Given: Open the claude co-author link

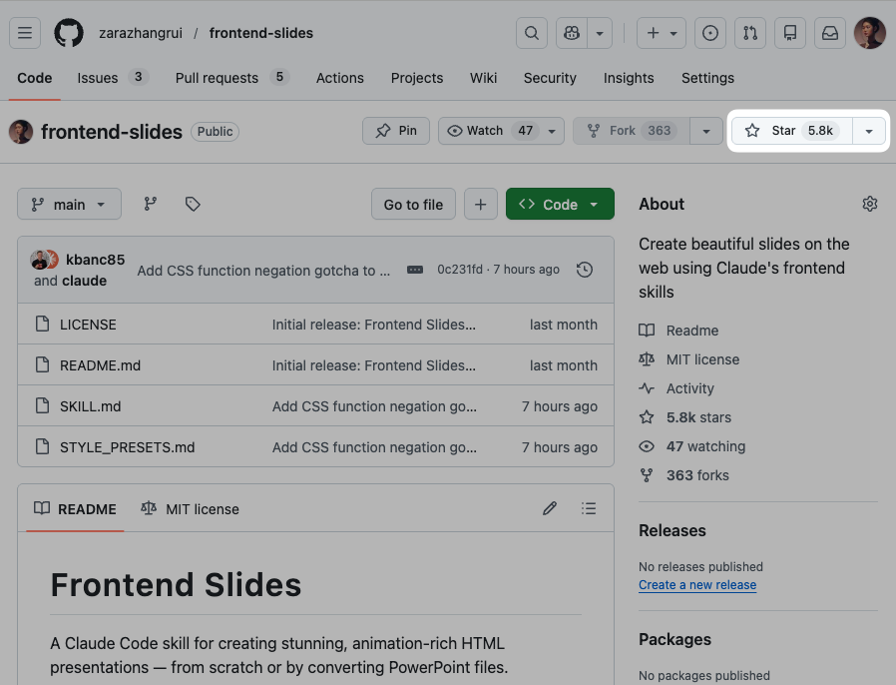Looking at the screenshot, I should [85, 281].
